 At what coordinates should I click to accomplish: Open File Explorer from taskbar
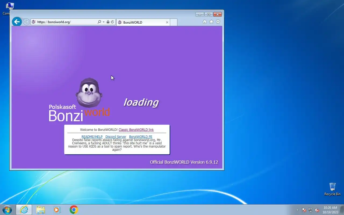[41, 210]
